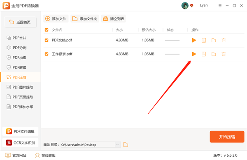This screenshot has width=247, height=160.
Task: Open PDF添加水印 in the sidebar
Action: coord(21,107)
